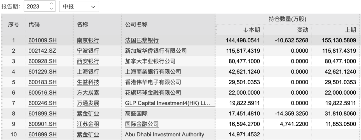Open the GLP Capital Investment4(HK) link
The height and width of the screenshot is (140, 361).
167,103
